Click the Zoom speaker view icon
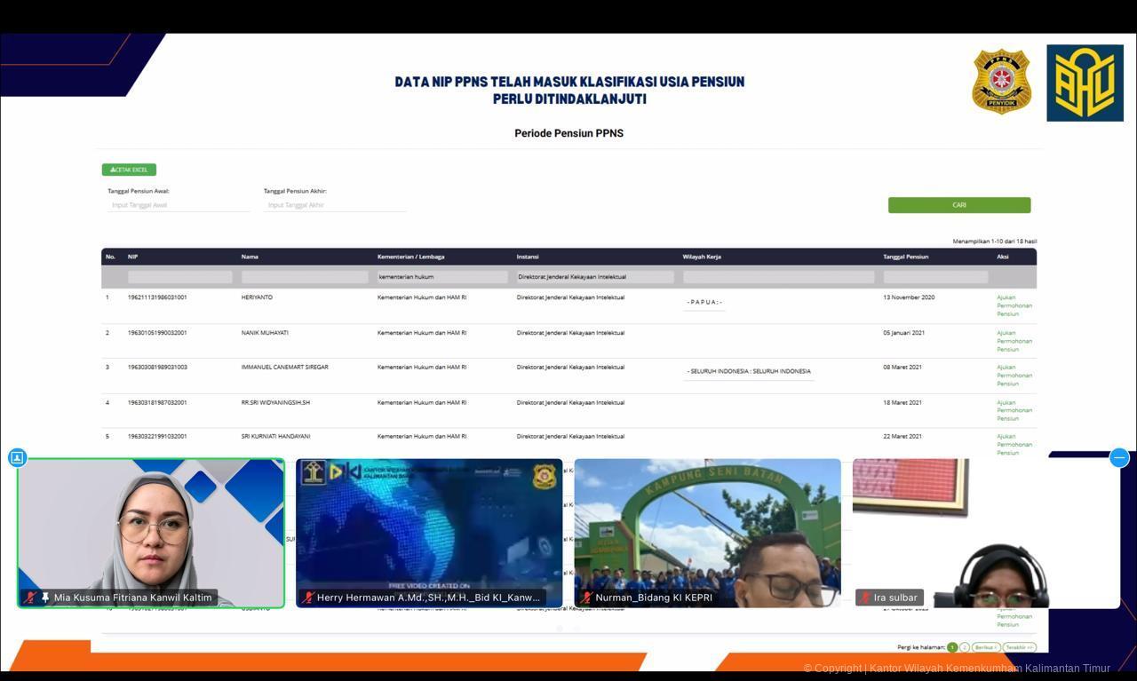 click(17, 457)
